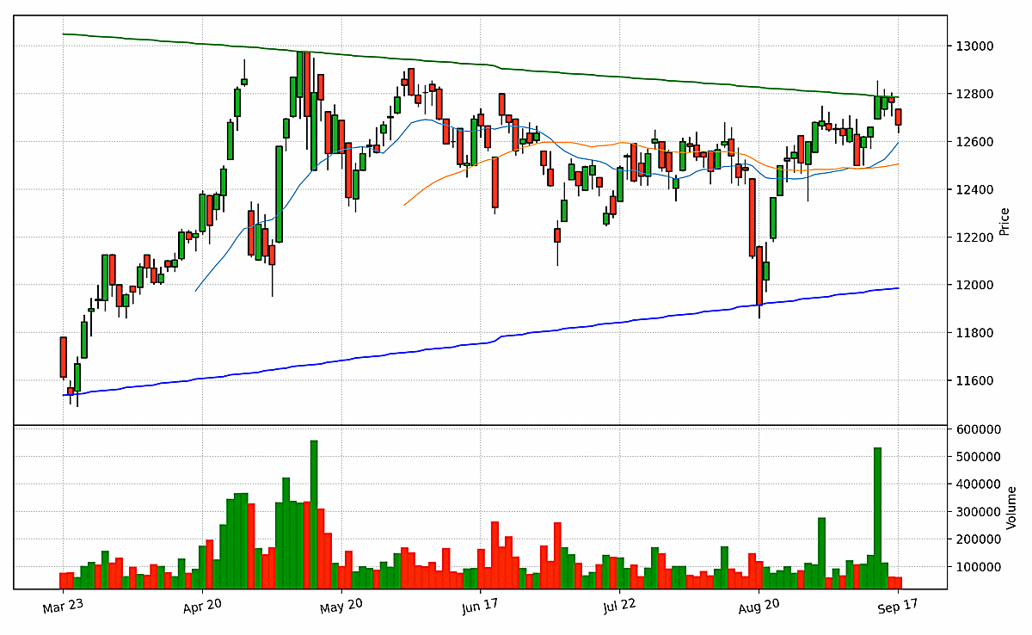Select the Jun 17 x-axis label

481,606
